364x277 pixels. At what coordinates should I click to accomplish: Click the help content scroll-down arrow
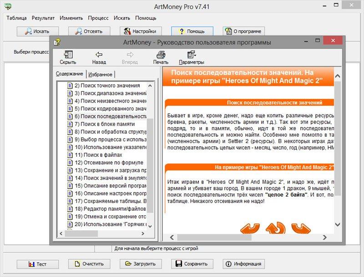pyautogui.click(x=338, y=224)
